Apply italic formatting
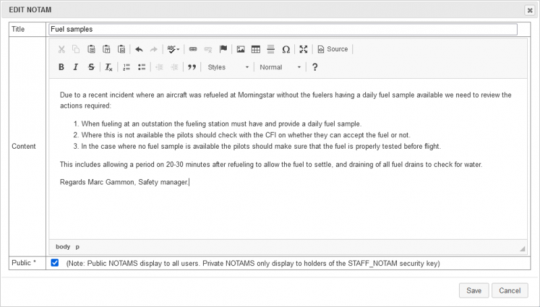 tap(76, 67)
